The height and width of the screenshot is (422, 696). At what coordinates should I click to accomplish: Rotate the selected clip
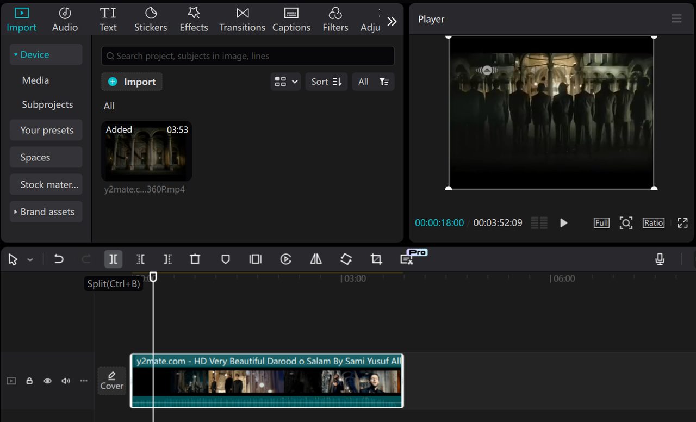point(346,259)
